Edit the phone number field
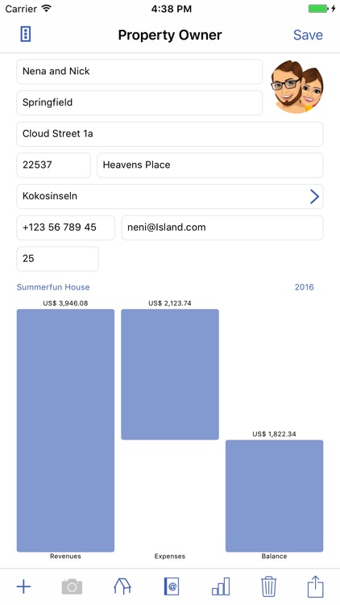340x605 pixels. [x=65, y=227]
